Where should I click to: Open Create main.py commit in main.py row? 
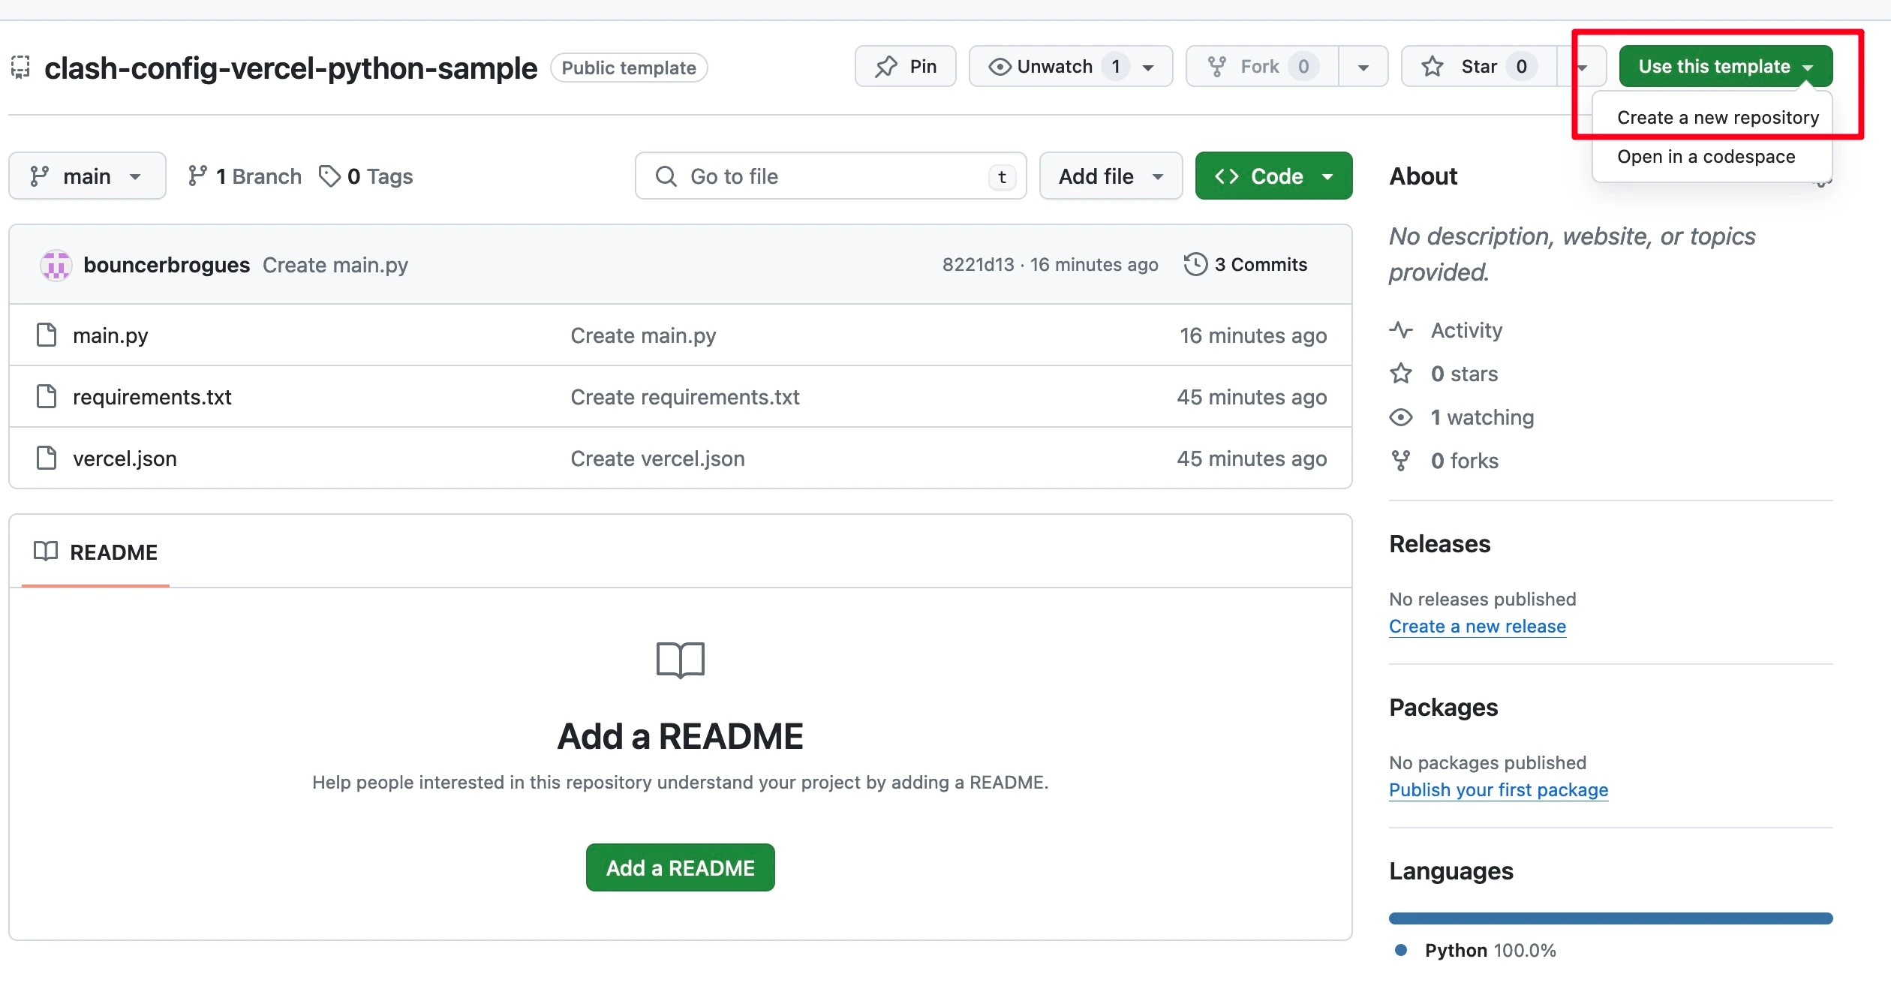643,335
